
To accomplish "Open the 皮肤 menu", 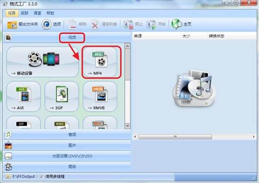I will point(24,13).
